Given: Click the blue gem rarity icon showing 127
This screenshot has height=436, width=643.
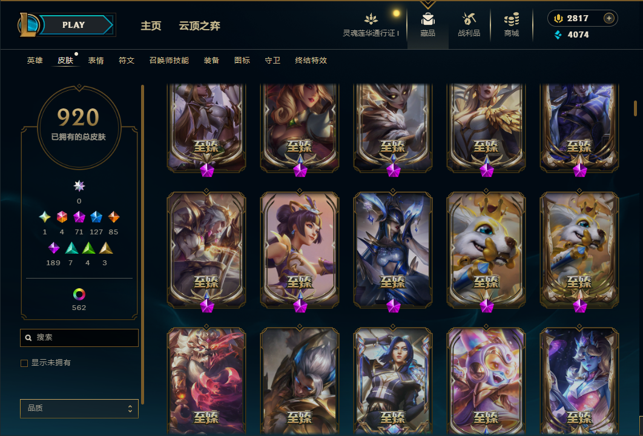Looking at the screenshot, I should click(96, 217).
